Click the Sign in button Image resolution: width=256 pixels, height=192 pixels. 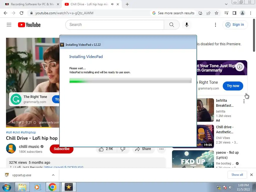(x=235, y=25)
